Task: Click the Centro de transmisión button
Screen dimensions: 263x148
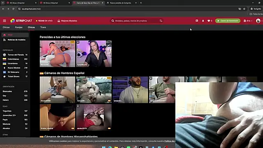Action: tap(228, 21)
